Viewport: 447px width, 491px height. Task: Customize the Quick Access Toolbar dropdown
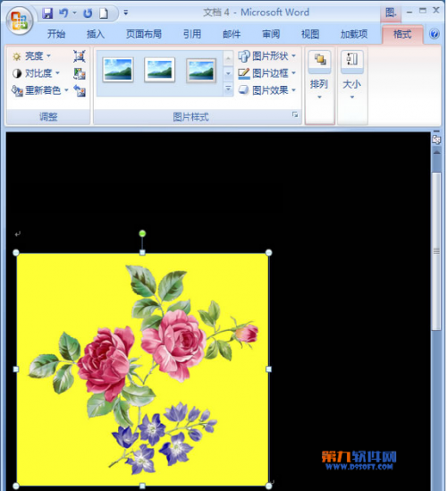click(126, 13)
